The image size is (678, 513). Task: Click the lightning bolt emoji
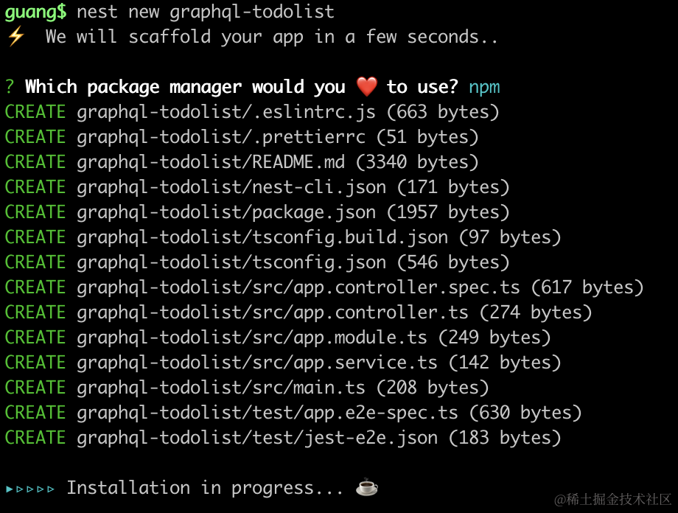[15, 37]
